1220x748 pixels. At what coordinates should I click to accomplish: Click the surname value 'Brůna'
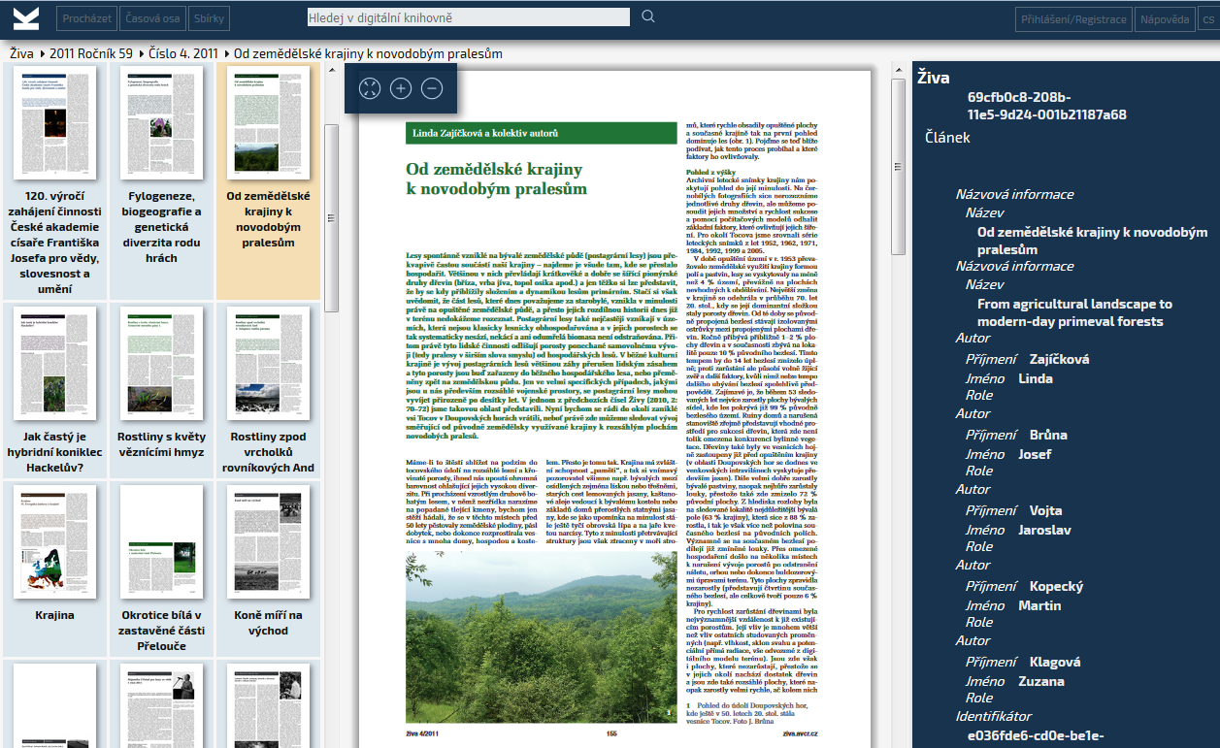tap(1048, 435)
